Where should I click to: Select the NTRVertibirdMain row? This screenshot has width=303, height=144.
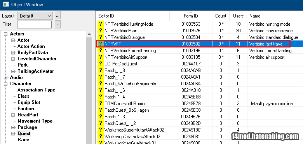pos(199,31)
